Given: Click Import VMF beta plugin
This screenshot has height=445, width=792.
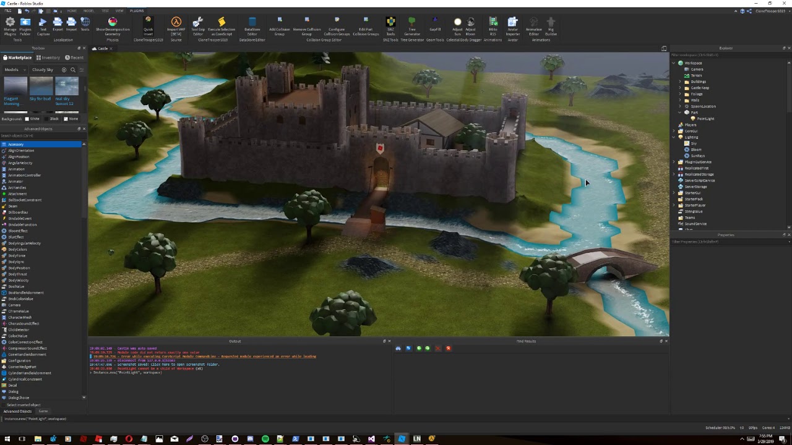Looking at the screenshot, I should (176, 26).
